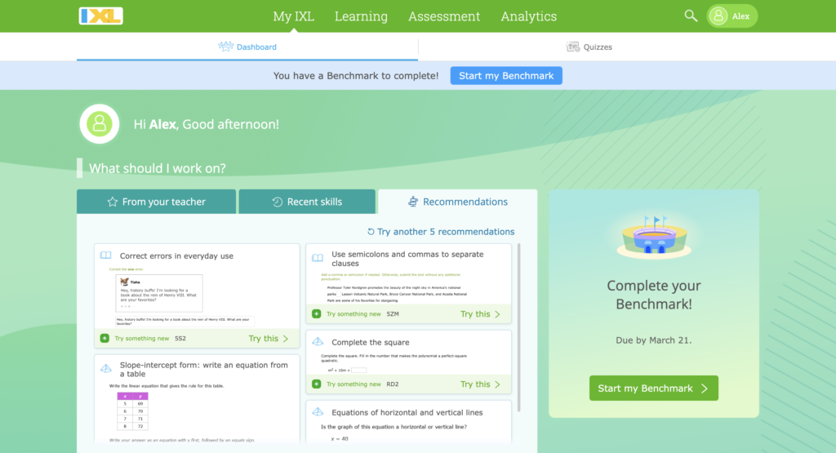
Task: Click Start my Benchmark in blue banner
Action: coord(506,76)
